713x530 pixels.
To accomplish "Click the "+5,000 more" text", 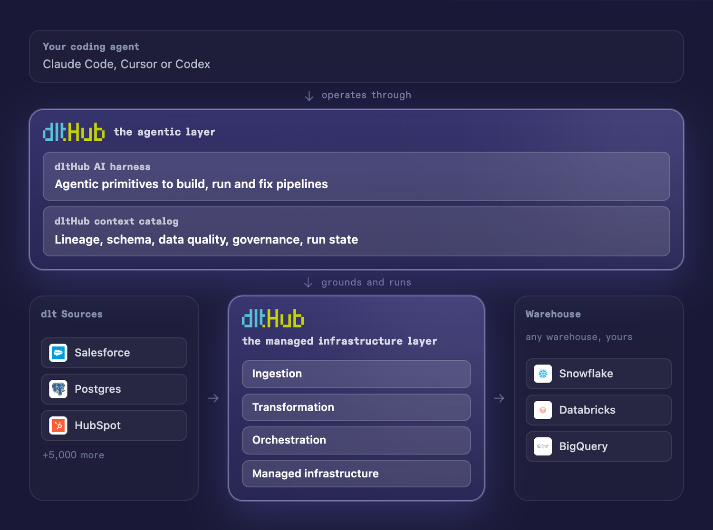I will [x=73, y=455].
